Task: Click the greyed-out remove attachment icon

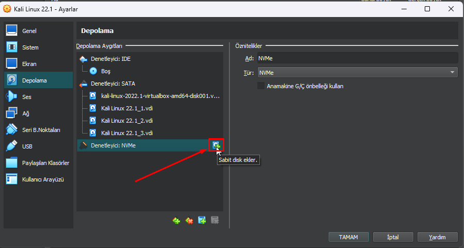Action: click(215, 220)
